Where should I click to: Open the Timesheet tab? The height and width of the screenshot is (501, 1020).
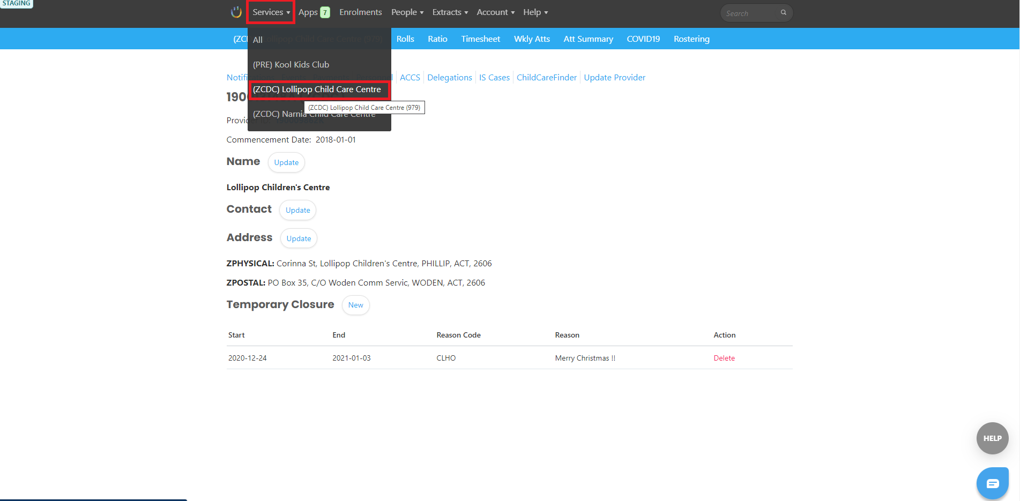(x=481, y=39)
